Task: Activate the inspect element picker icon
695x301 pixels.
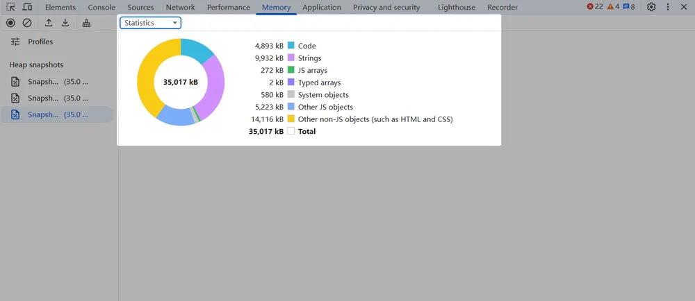Action: point(10,7)
